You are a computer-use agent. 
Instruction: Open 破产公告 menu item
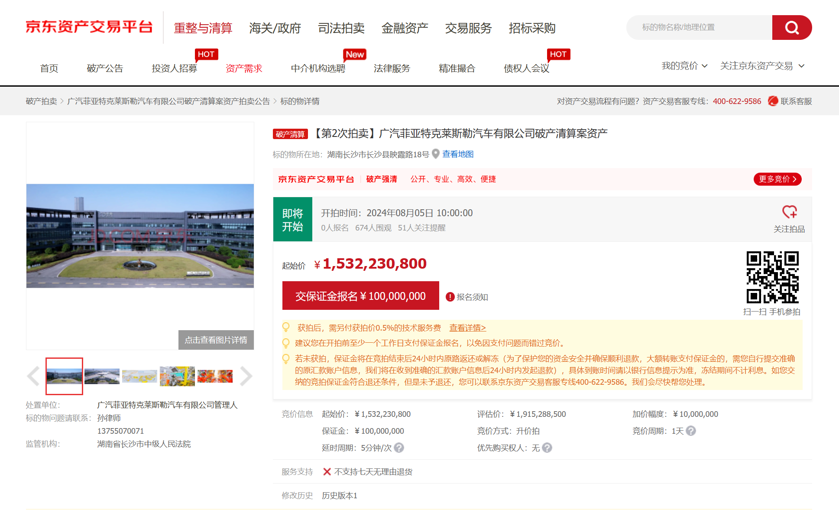105,68
